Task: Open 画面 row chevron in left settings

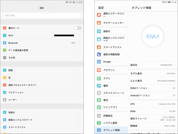Action: (79, 70)
